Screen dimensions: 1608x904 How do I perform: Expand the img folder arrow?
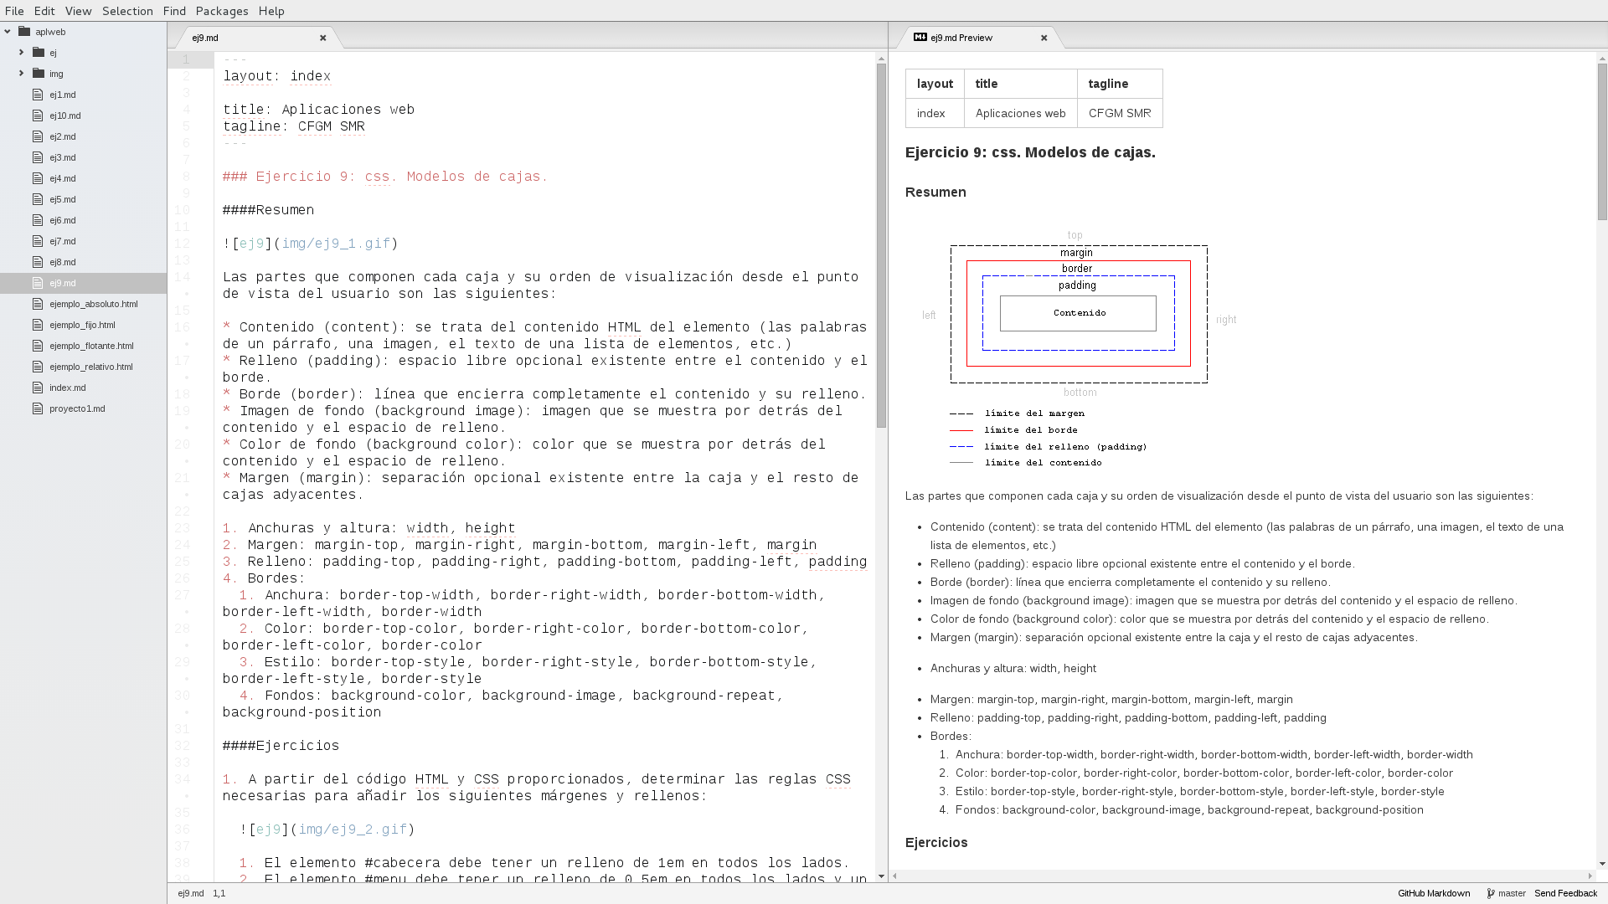pos(22,74)
